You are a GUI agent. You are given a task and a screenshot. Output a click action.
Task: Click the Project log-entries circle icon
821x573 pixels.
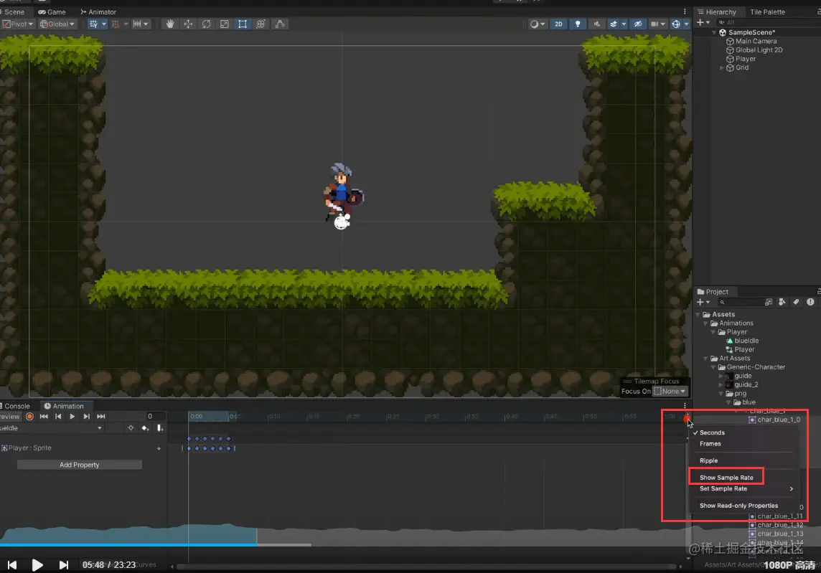pyautogui.click(x=810, y=302)
